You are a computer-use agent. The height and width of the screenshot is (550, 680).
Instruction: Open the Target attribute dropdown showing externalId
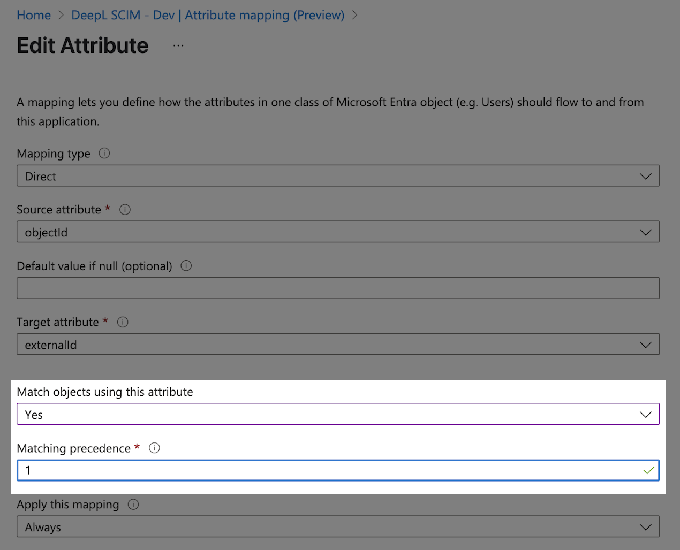pyautogui.click(x=338, y=345)
